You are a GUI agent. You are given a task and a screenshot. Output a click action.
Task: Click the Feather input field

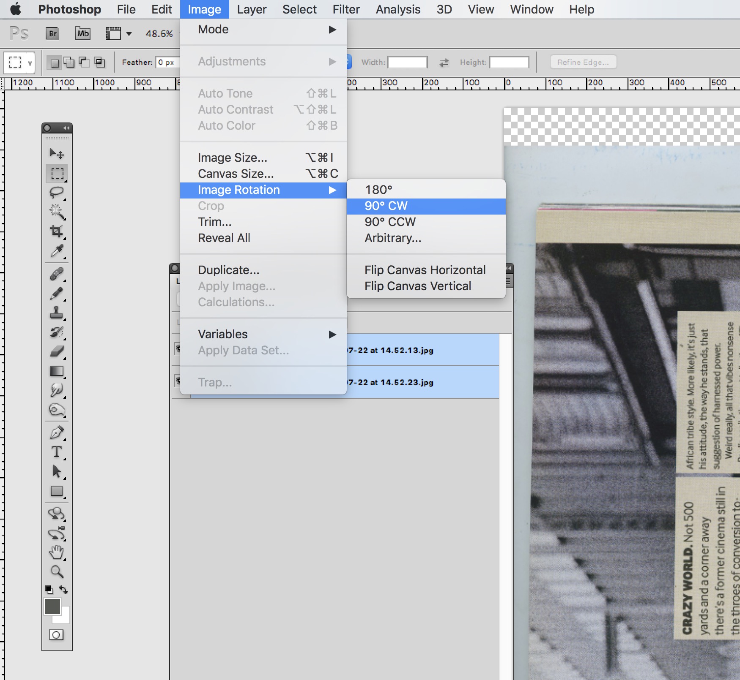click(x=167, y=63)
